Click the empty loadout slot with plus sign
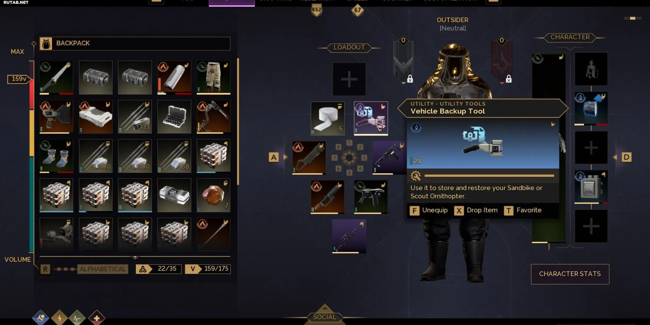This screenshot has height=325, width=650. point(349,79)
